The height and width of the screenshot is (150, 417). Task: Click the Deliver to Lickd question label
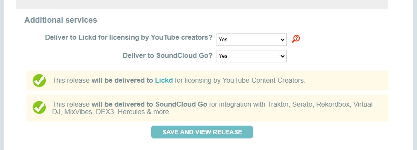click(129, 38)
